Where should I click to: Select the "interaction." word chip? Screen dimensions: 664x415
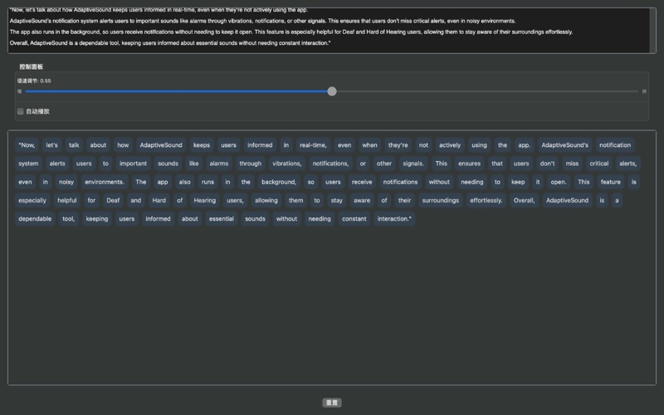pyautogui.click(x=394, y=219)
